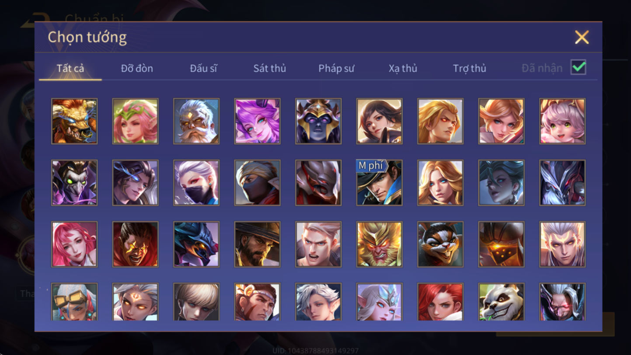Select the golden monkey king hero portrait
This screenshot has width=631, height=355.
coord(380,244)
